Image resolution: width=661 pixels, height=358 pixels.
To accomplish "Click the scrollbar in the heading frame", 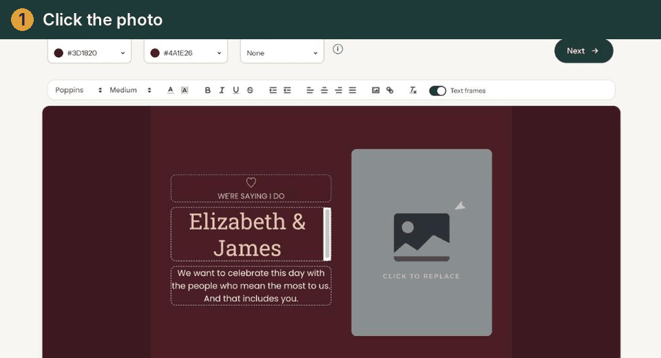I will tap(326, 234).
